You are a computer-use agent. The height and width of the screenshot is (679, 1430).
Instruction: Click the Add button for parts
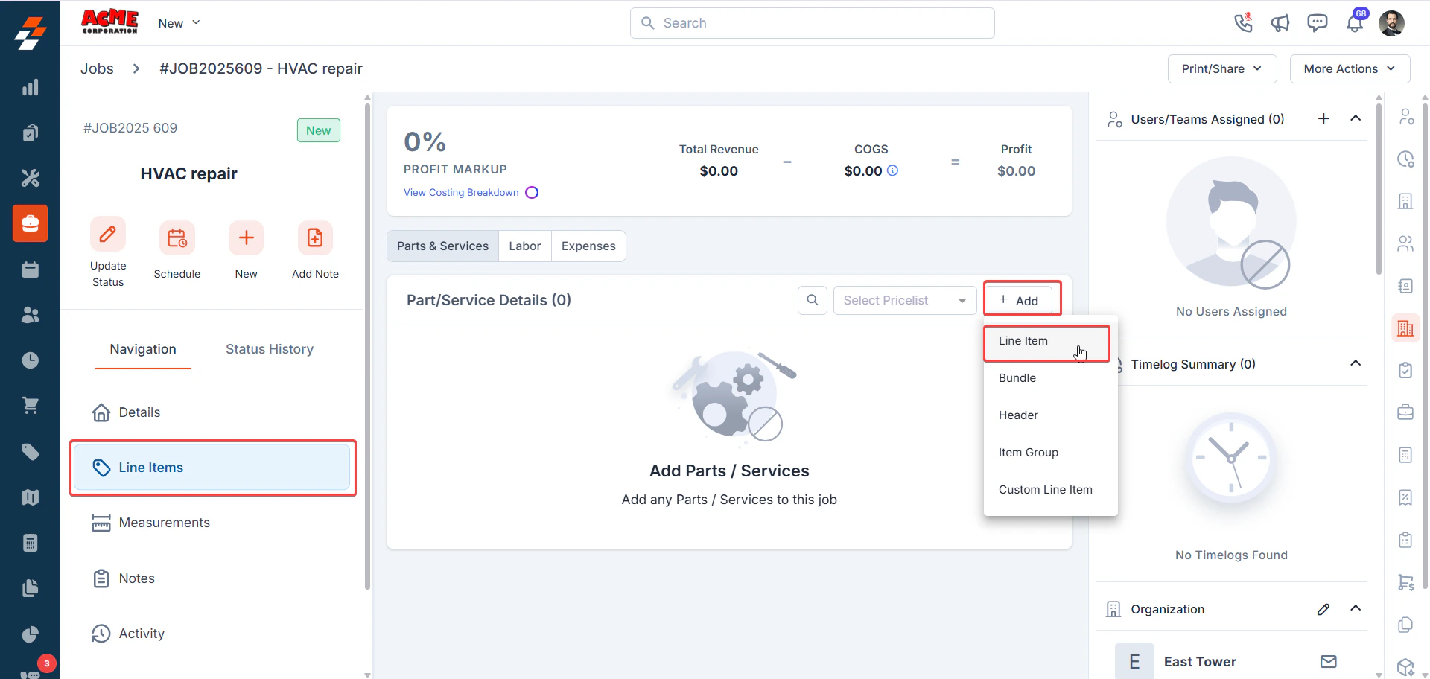(x=1018, y=300)
